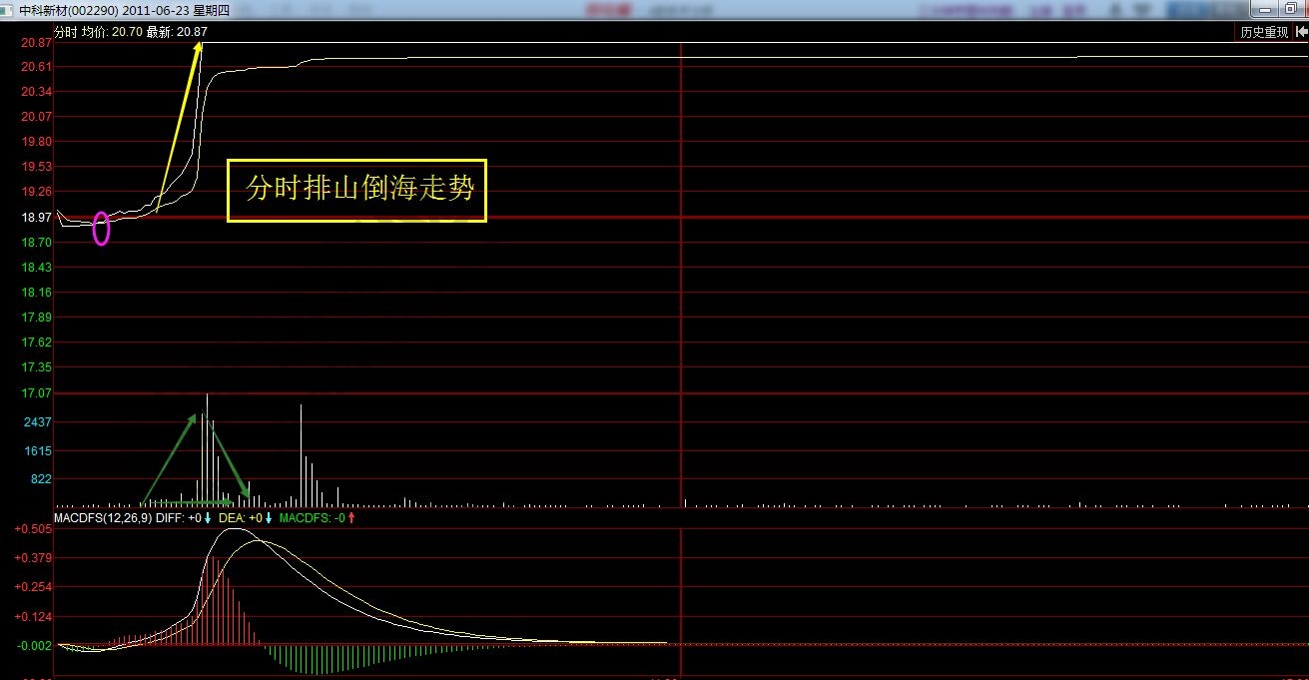Click the DIFF blue down arrow indicator
This screenshot has width=1309, height=680.
point(206,518)
